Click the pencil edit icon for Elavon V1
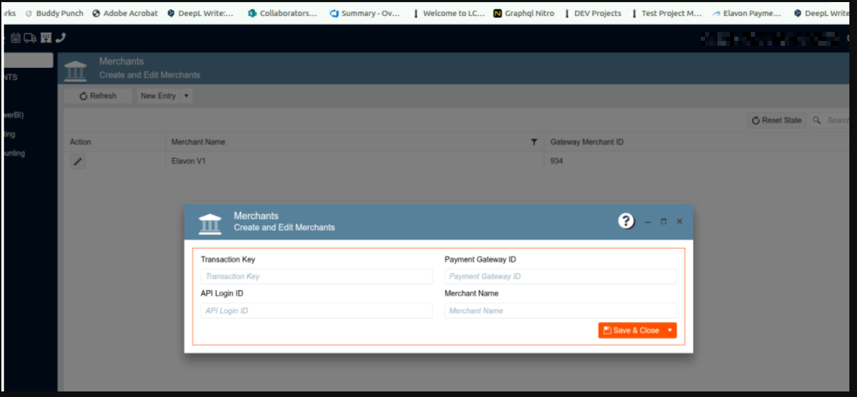The image size is (857, 397). pos(78,161)
